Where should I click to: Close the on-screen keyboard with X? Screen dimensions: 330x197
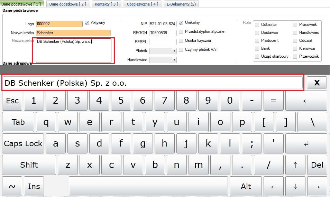pos(317,82)
